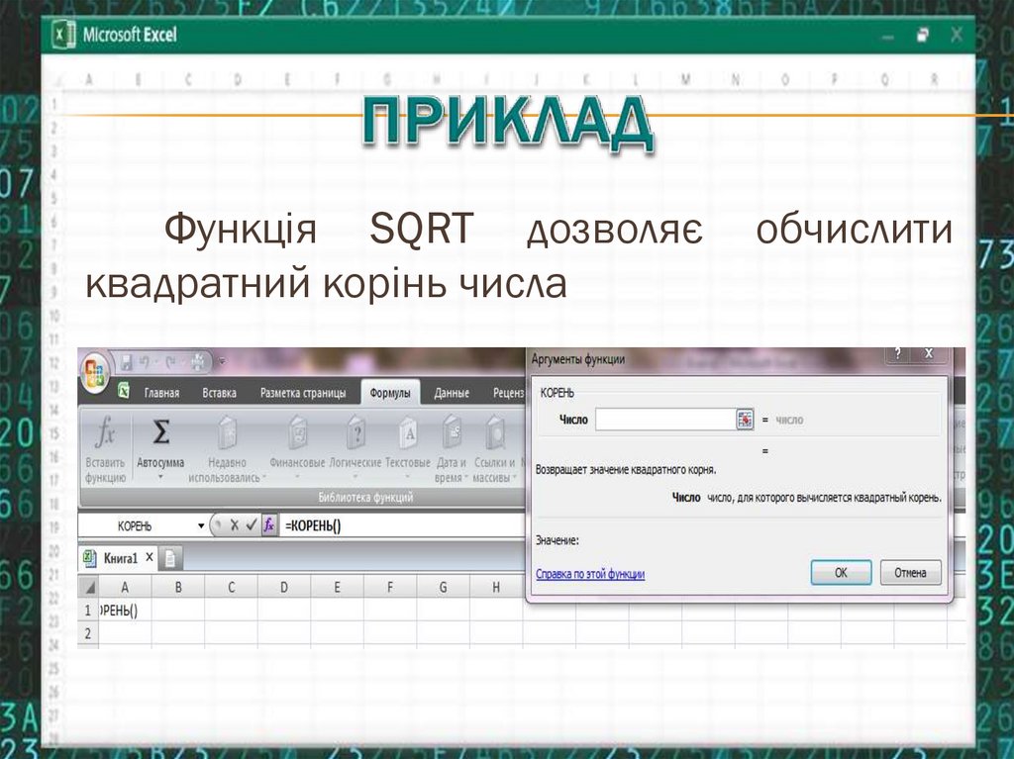
Task: Click the Автосумма sigma icon
Action: pyautogui.click(x=159, y=433)
